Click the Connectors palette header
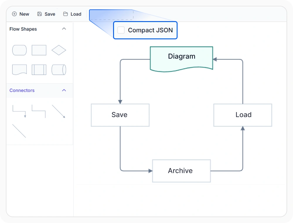 tap(40, 90)
